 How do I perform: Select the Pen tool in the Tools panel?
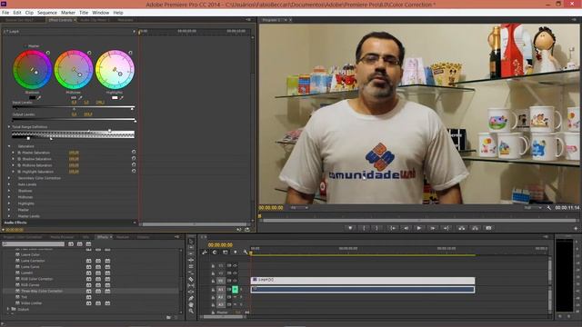click(x=191, y=298)
